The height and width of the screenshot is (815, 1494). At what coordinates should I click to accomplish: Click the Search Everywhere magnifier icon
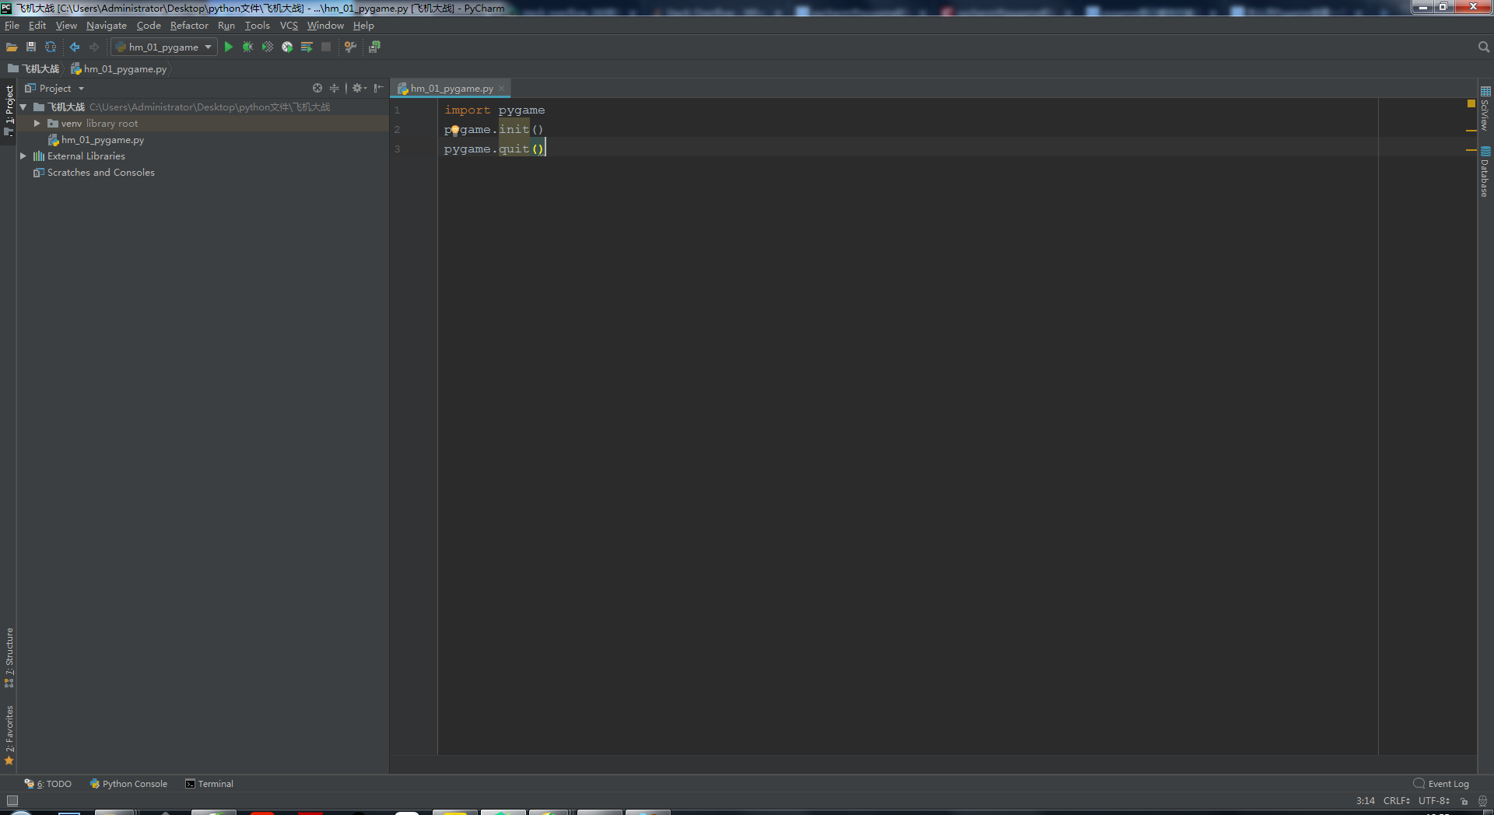point(1483,47)
